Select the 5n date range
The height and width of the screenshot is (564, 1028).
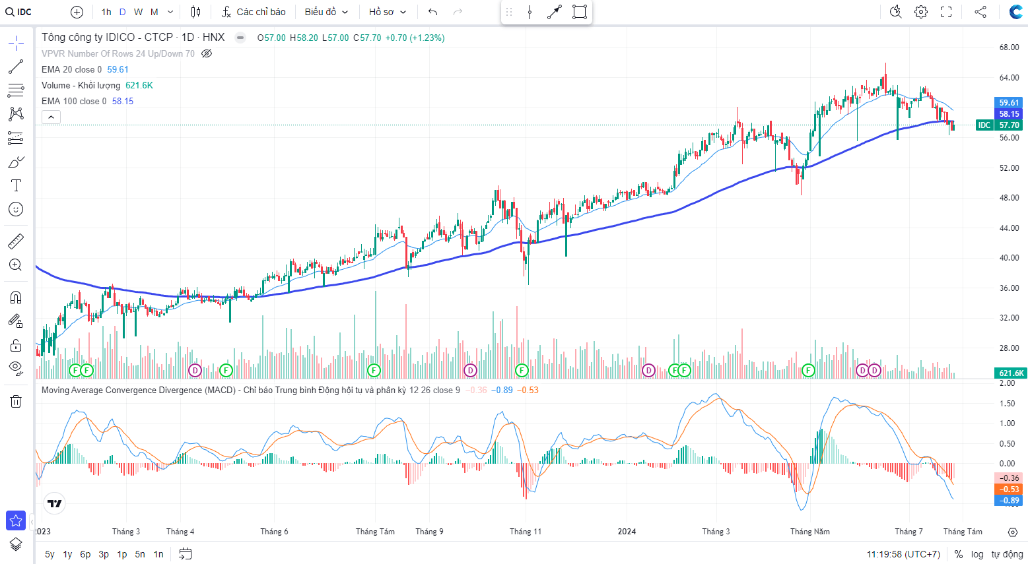[x=140, y=554]
